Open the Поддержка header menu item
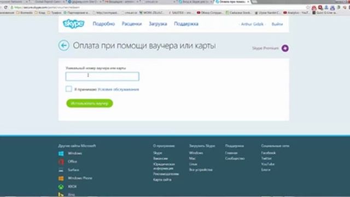Viewport: 350px width, 197px height. [186, 24]
